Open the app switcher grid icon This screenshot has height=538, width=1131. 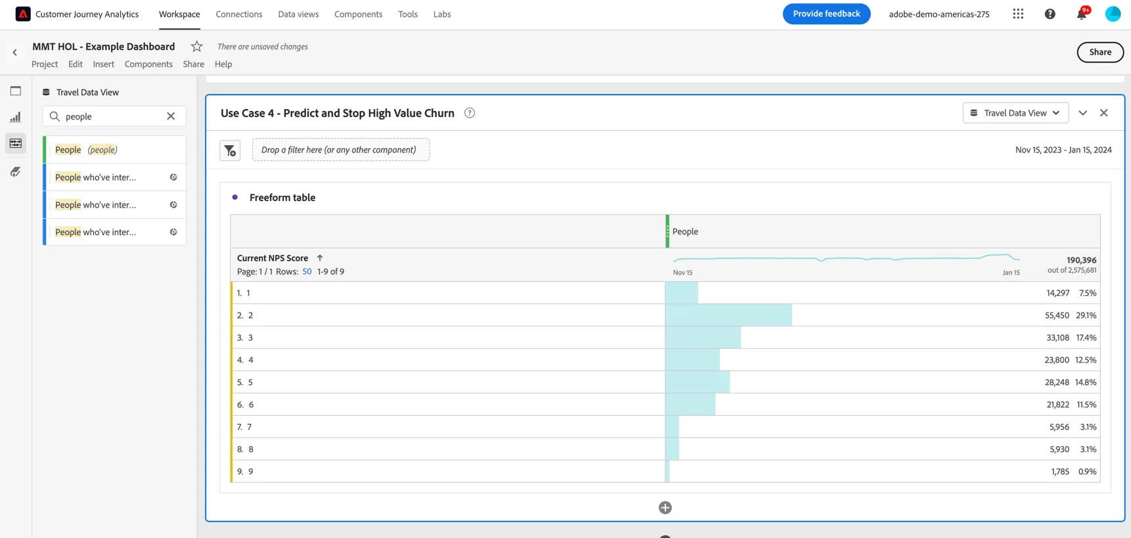coord(1018,14)
